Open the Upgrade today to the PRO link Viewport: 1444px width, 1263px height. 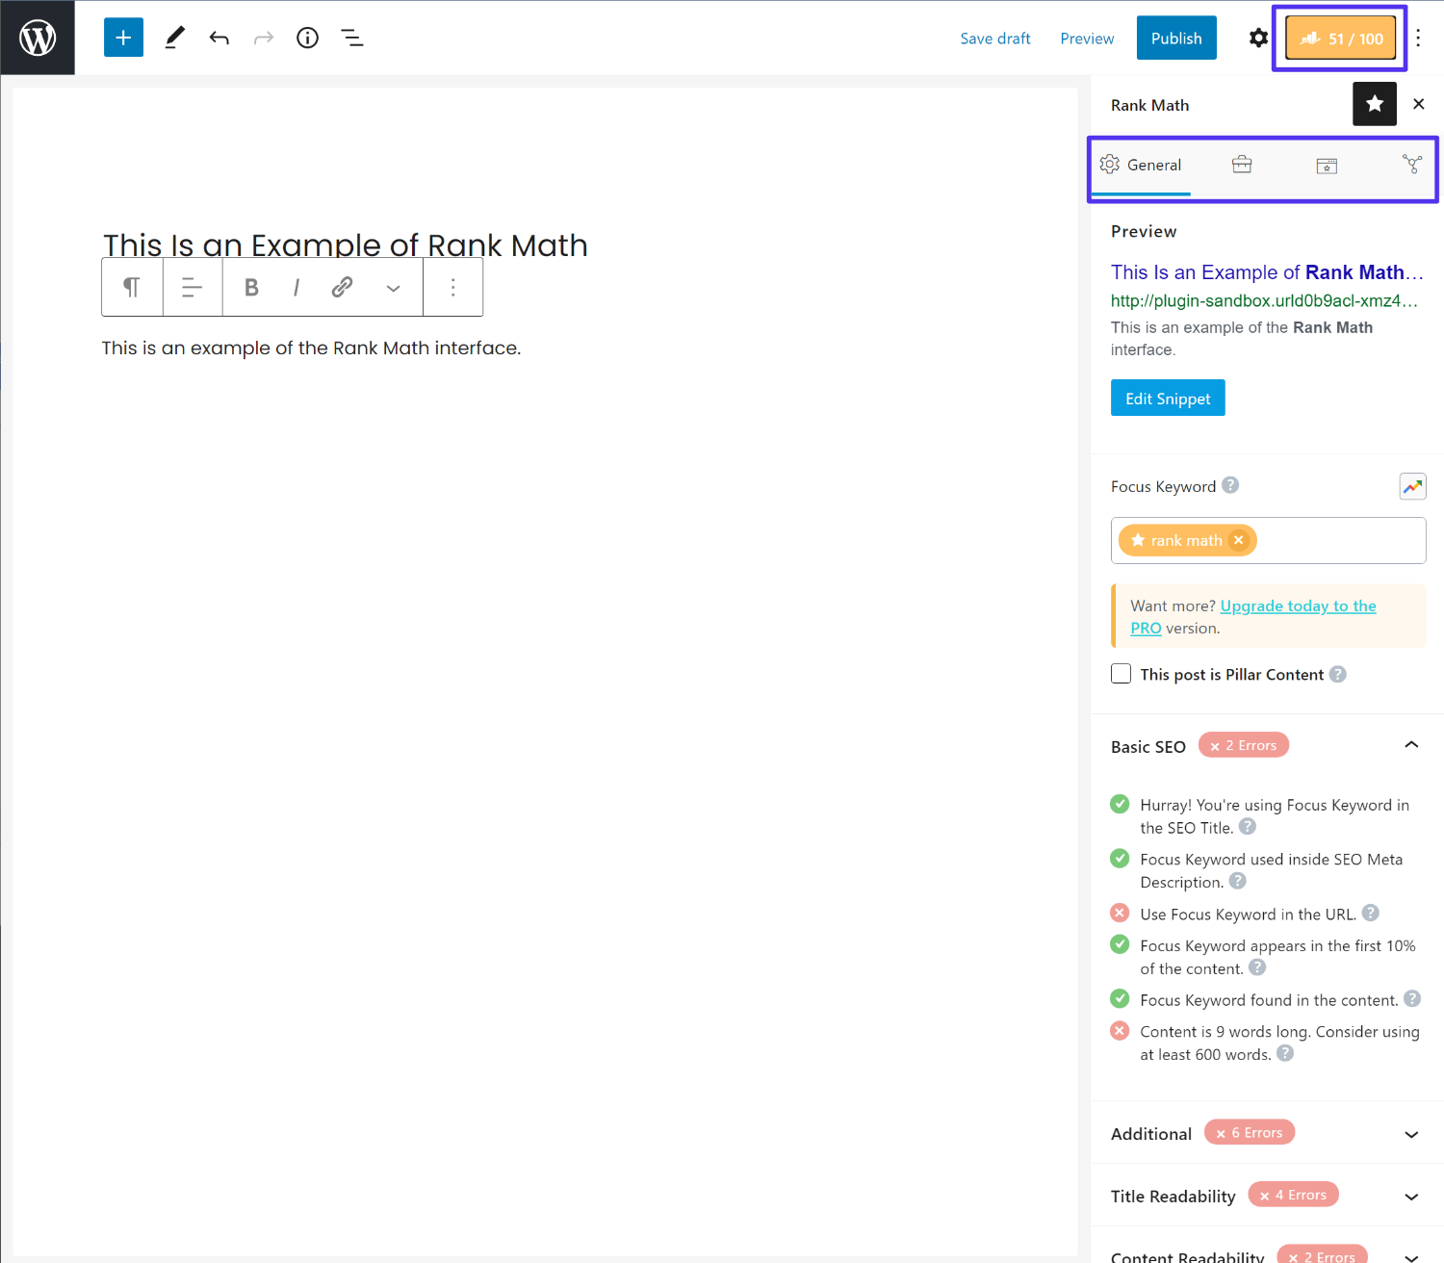(x=1298, y=606)
